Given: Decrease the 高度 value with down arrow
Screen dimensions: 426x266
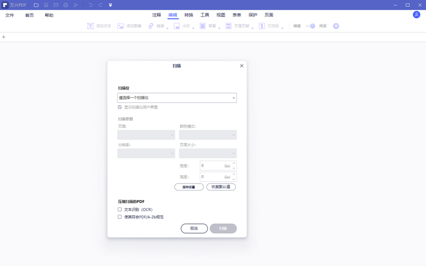Looking at the screenshot, I should tap(234, 179).
